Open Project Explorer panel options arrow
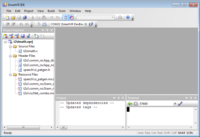The width and height of the screenshot is (200, 137). click(43, 30)
